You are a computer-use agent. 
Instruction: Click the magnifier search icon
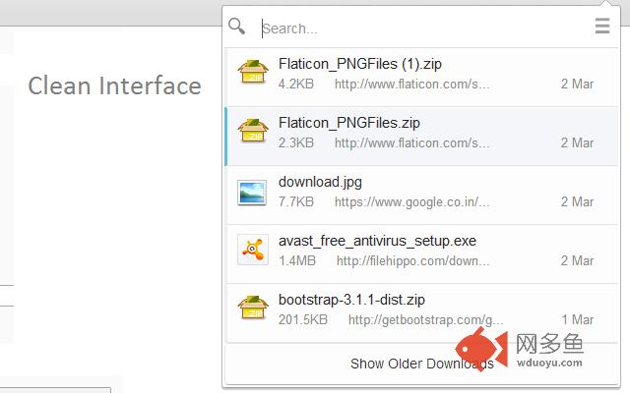click(x=236, y=27)
